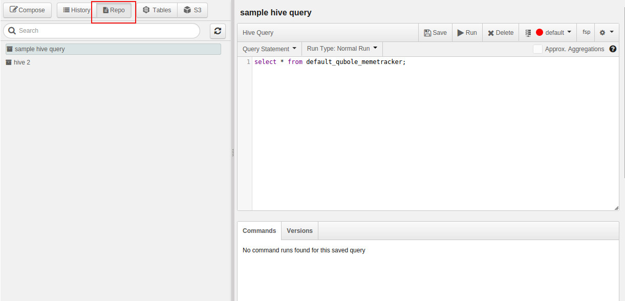Save the current query

435,32
